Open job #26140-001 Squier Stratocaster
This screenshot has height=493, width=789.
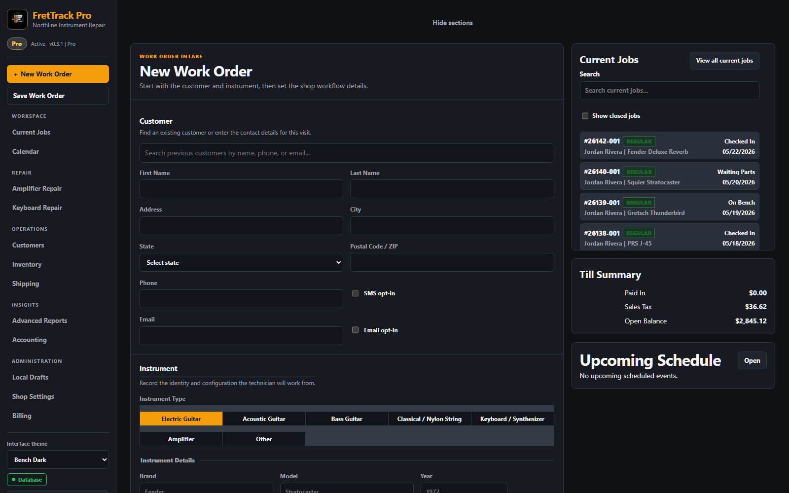pos(669,176)
